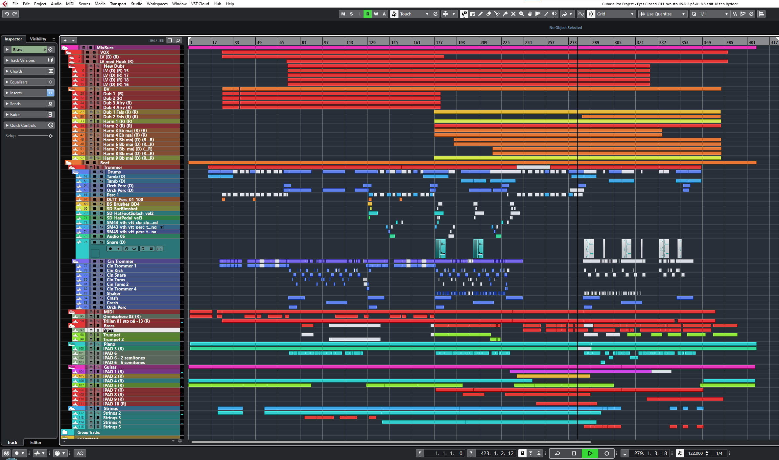The height and width of the screenshot is (460, 779).
Task: Select the Scissors split tool
Action: [497, 14]
